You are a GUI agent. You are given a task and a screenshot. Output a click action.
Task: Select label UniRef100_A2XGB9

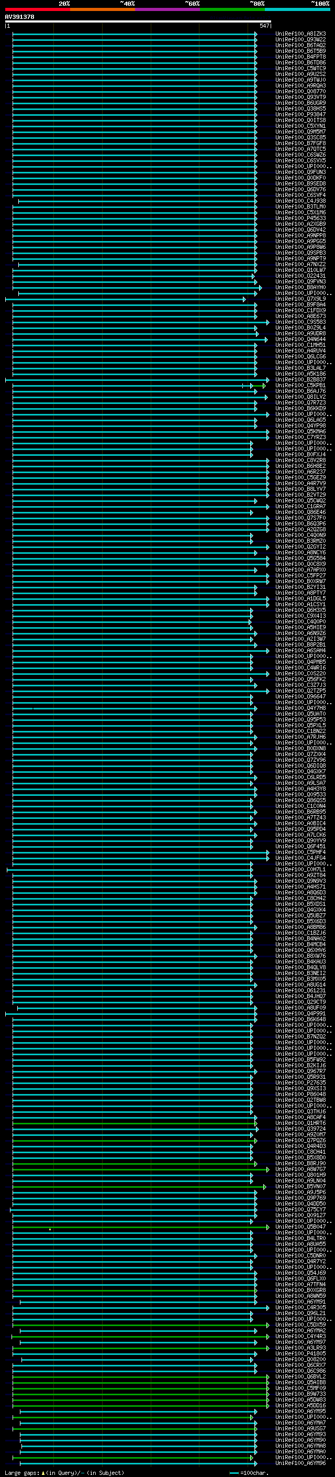click(x=300, y=224)
